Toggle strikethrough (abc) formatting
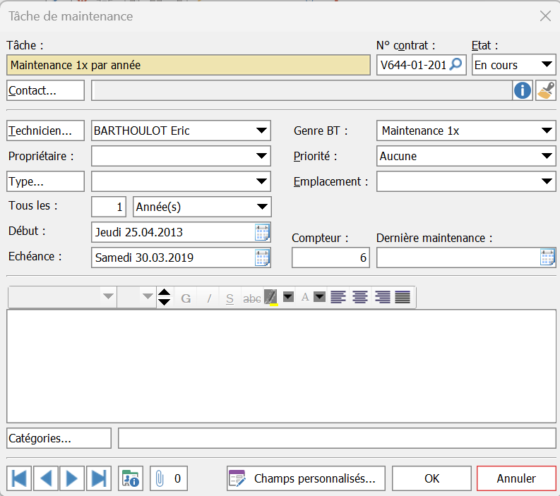560x496 pixels. tap(251, 298)
